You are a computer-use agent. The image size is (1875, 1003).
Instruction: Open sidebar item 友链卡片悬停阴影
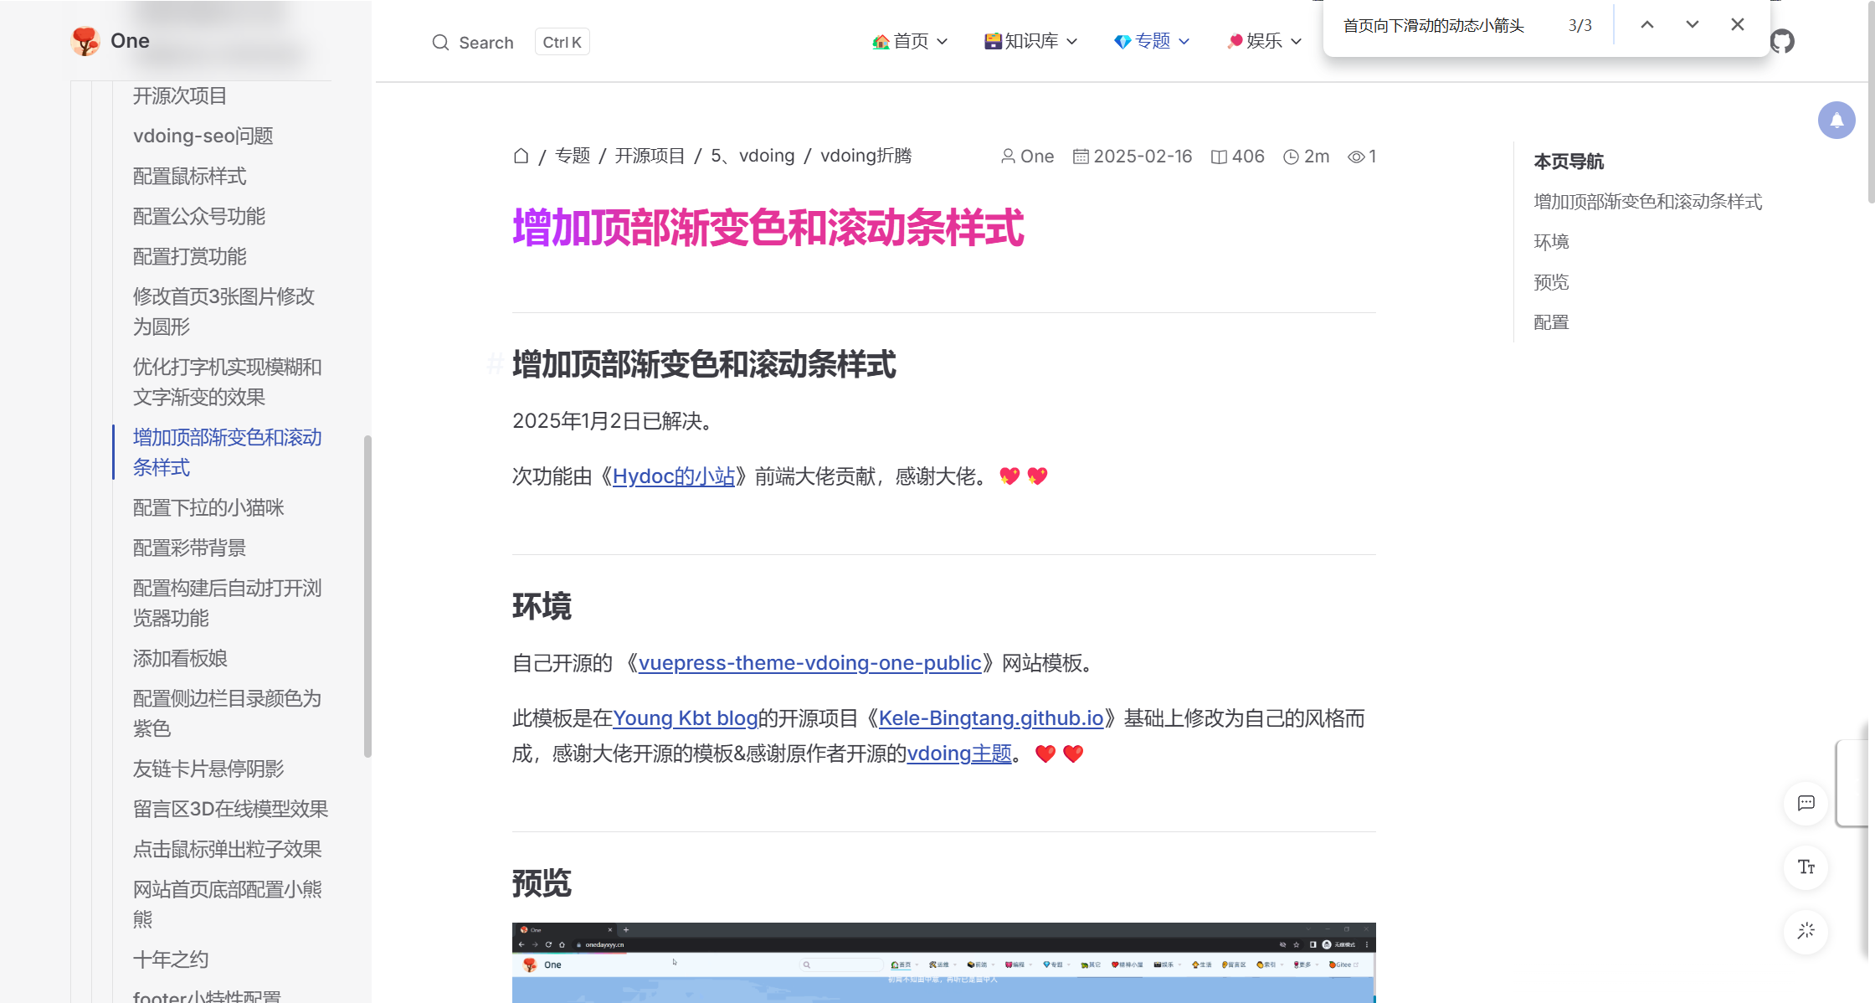coord(208,769)
